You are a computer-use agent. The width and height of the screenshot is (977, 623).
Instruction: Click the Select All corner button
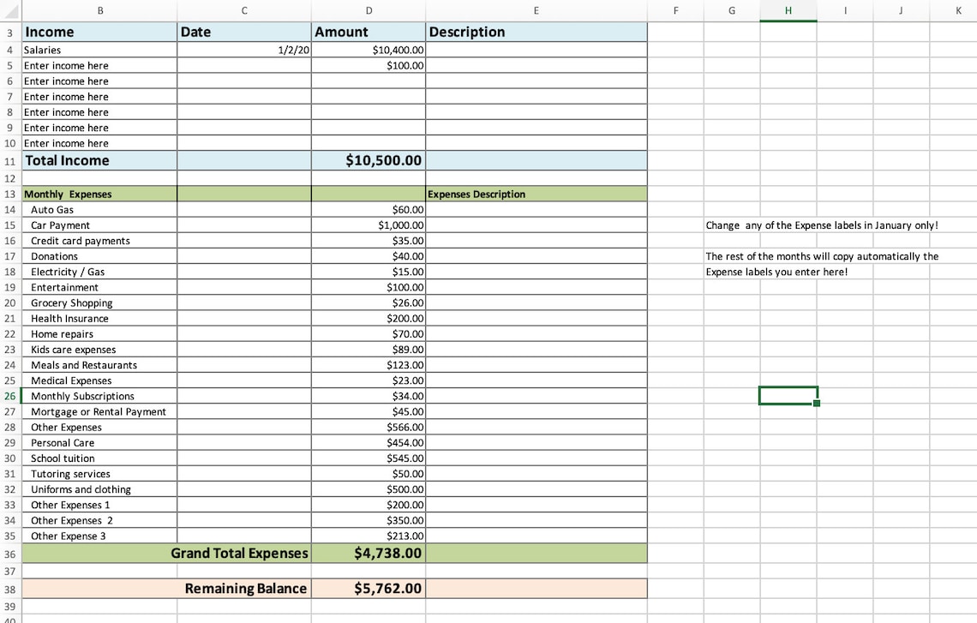(9, 10)
